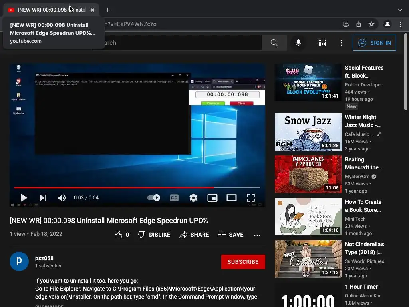This screenshot has height=307, width=409.
Task: Open 1 Hour Timer title
Action: pos(361,287)
